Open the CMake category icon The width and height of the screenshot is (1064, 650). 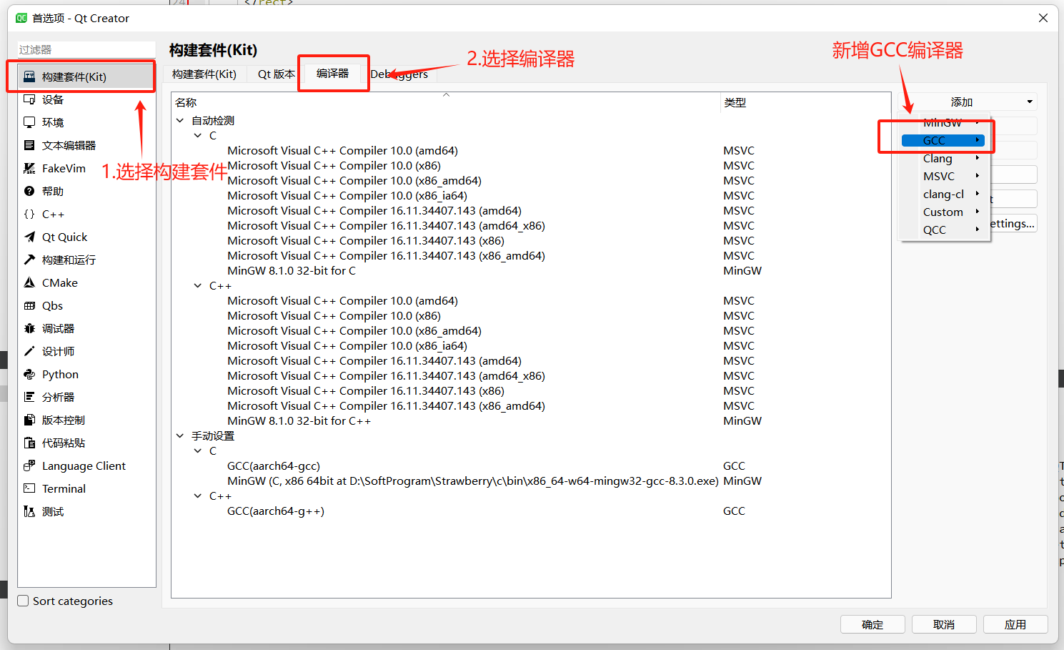pos(29,282)
